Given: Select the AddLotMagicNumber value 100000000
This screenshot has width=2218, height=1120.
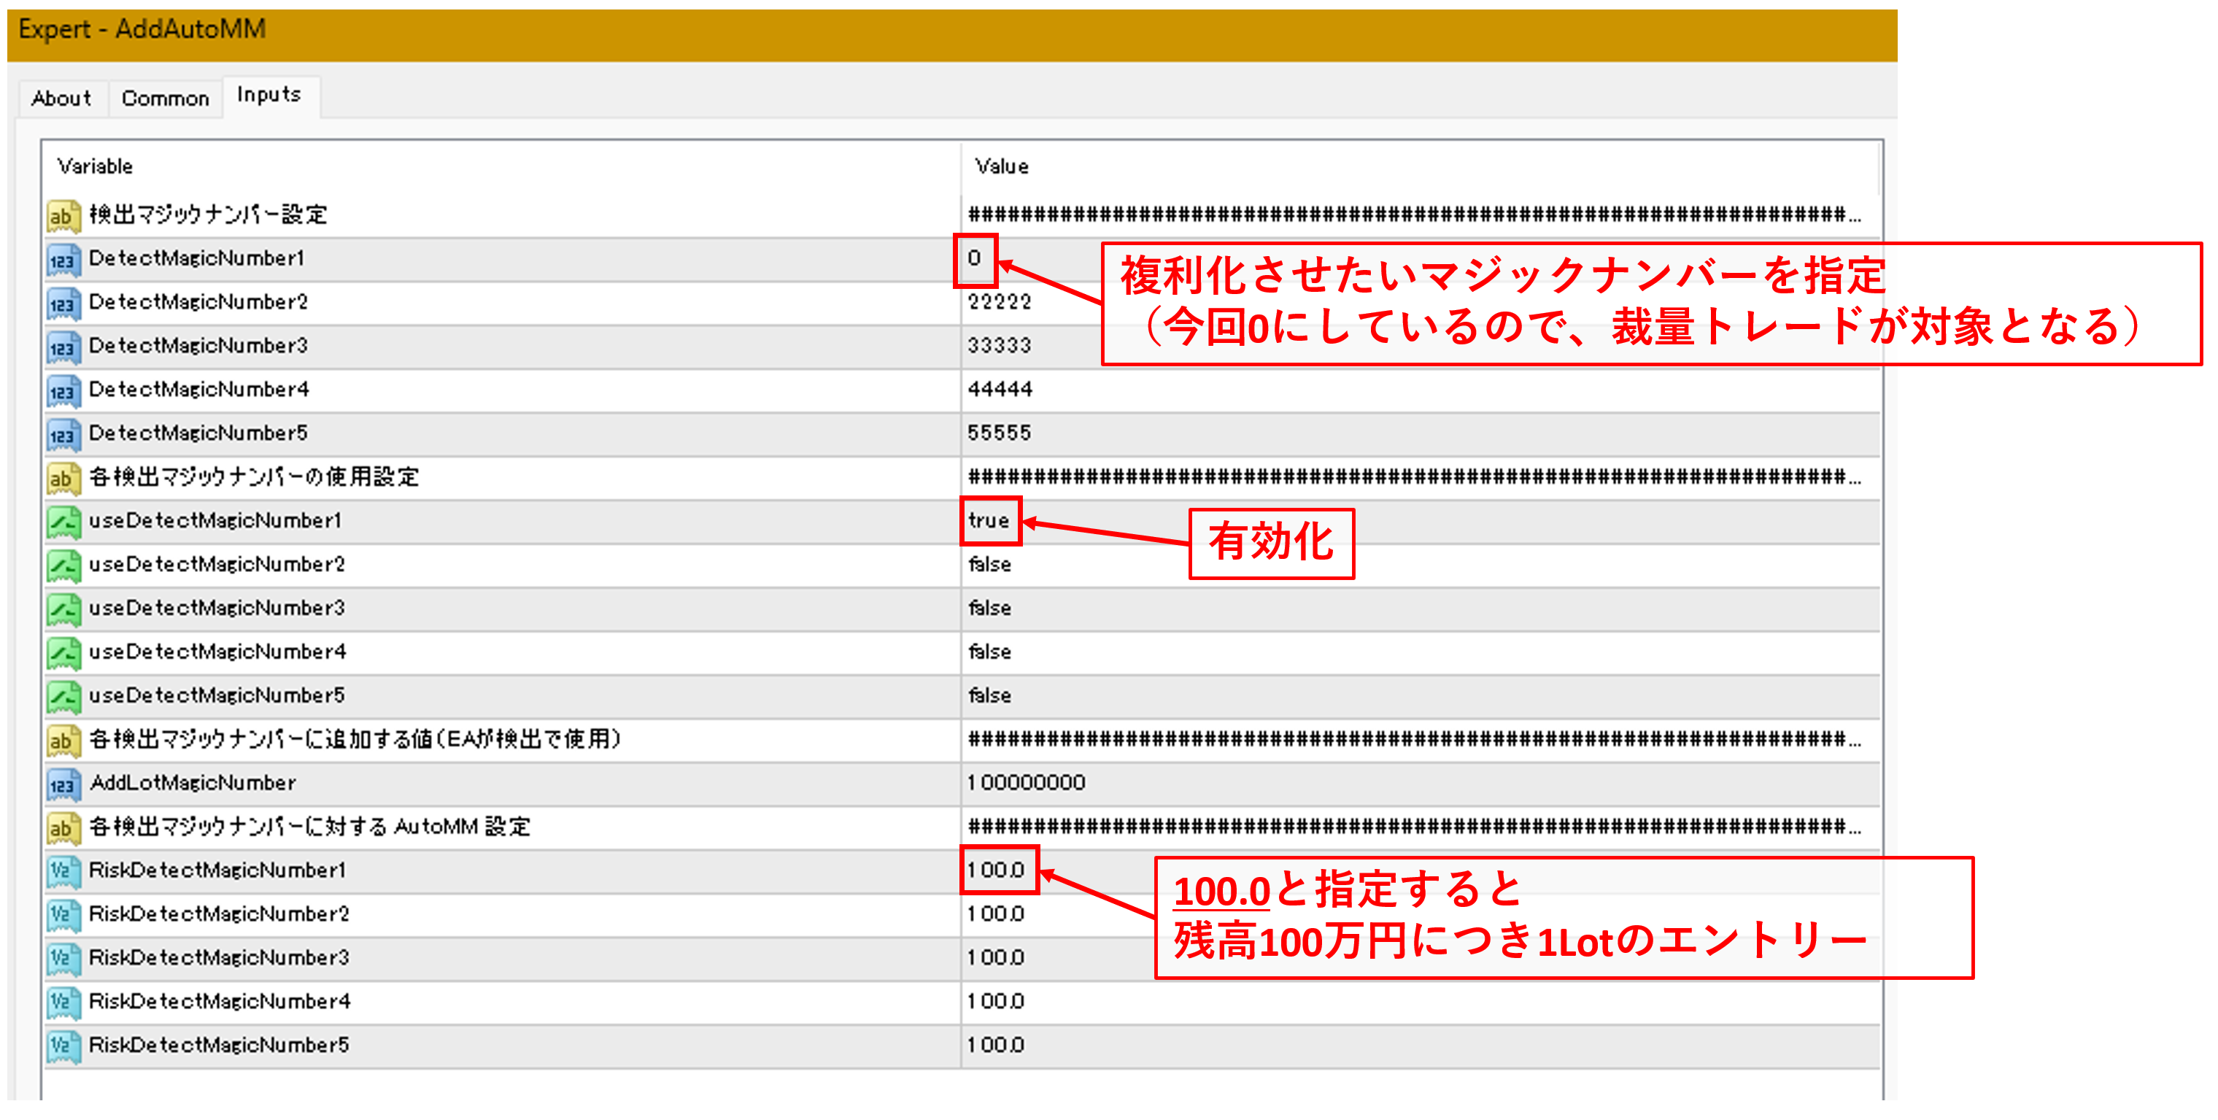Looking at the screenshot, I should 1027,784.
